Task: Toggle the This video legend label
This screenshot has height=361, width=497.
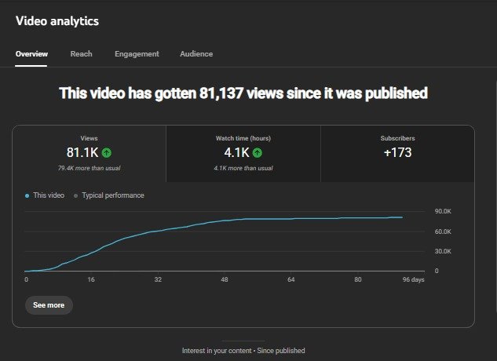Action: pos(49,195)
